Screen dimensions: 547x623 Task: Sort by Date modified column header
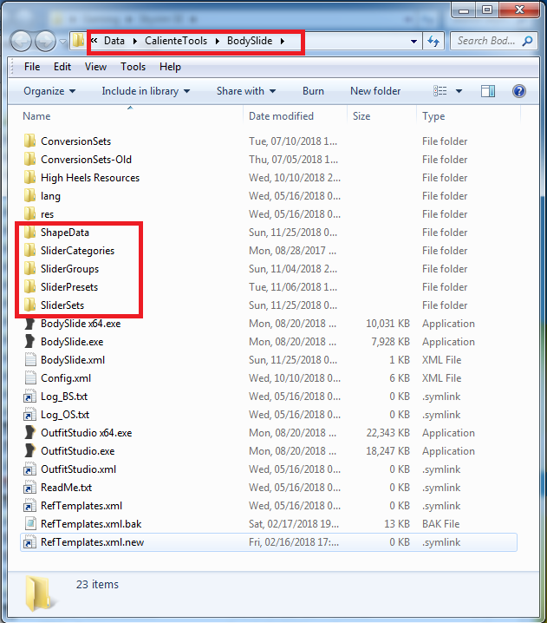(x=281, y=116)
